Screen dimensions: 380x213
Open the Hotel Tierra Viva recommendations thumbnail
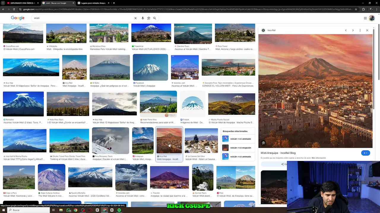(158, 104)
